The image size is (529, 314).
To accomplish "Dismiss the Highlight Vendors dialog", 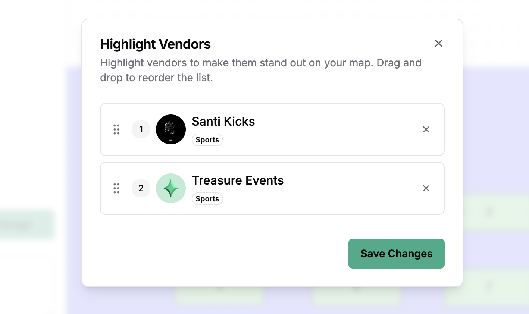I will (x=438, y=43).
